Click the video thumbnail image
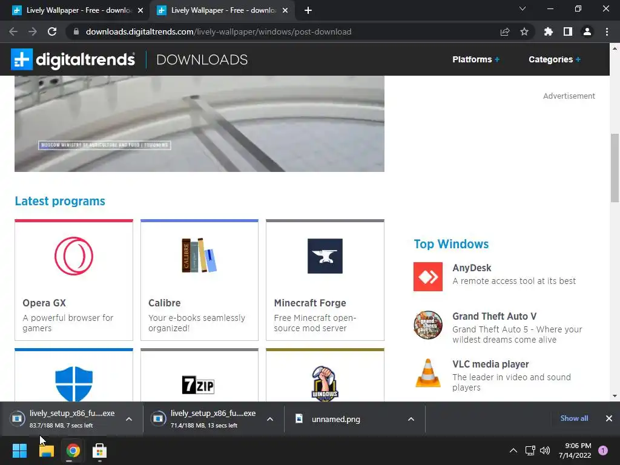 (x=199, y=124)
